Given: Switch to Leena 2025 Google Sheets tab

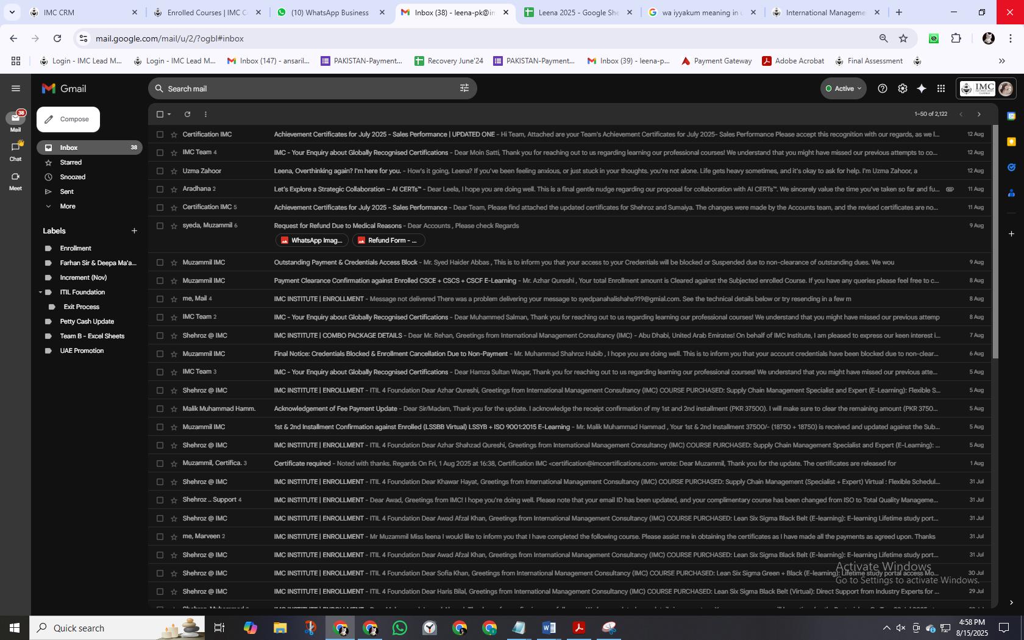Looking at the screenshot, I should [578, 12].
